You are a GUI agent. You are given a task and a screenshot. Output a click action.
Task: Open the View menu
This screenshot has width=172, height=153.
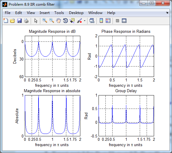(31, 13)
